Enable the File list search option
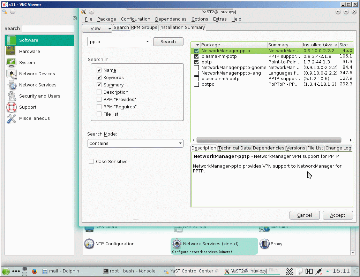This screenshot has height=277, width=360. [x=99, y=114]
